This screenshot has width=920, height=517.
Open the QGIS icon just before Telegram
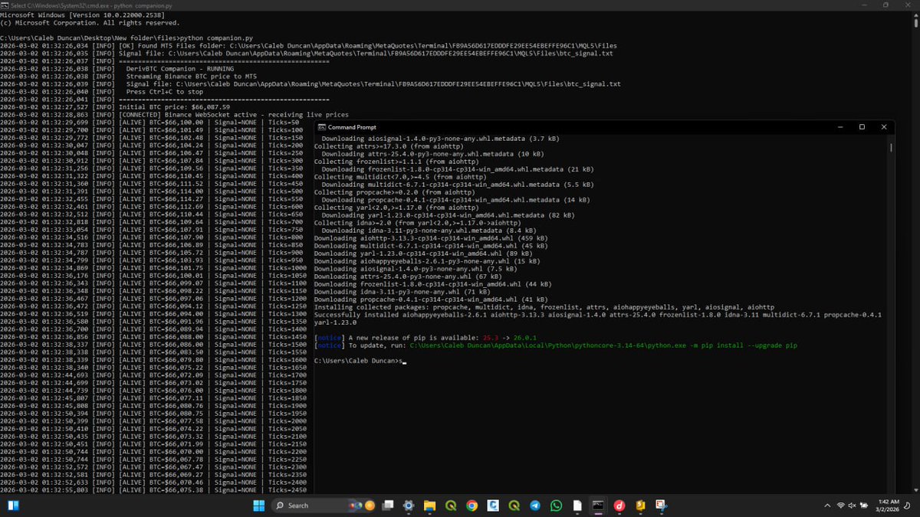coord(514,506)
